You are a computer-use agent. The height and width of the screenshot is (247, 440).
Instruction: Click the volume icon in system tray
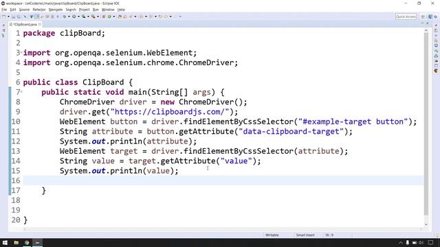pyautogui.click(x=421, y=242)
